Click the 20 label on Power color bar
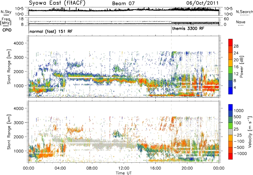253x175 pixels. (x=236, y=60)
